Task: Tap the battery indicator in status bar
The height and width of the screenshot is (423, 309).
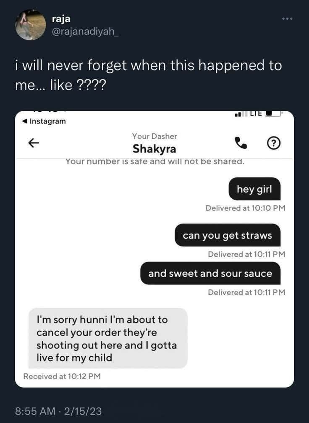Action: click(x=273, y=114)
